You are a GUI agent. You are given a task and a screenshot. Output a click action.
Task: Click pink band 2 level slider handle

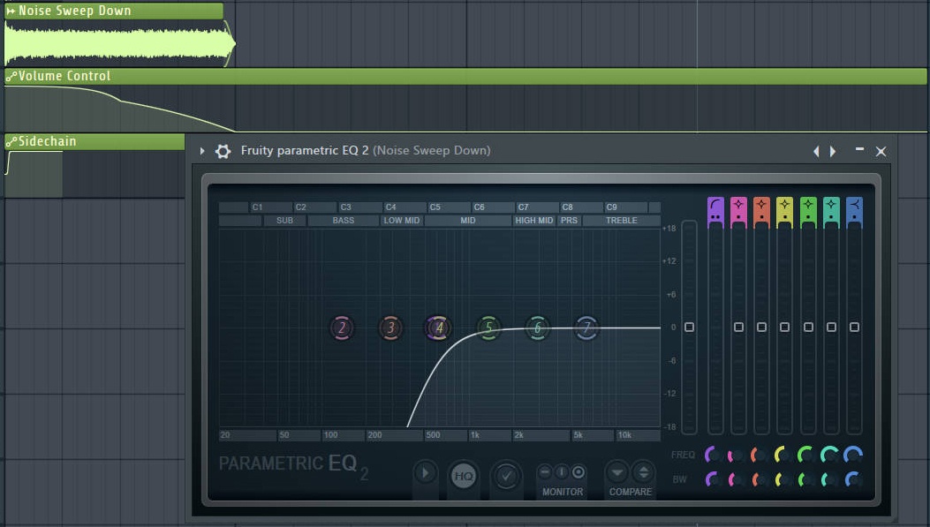point(738,327)
